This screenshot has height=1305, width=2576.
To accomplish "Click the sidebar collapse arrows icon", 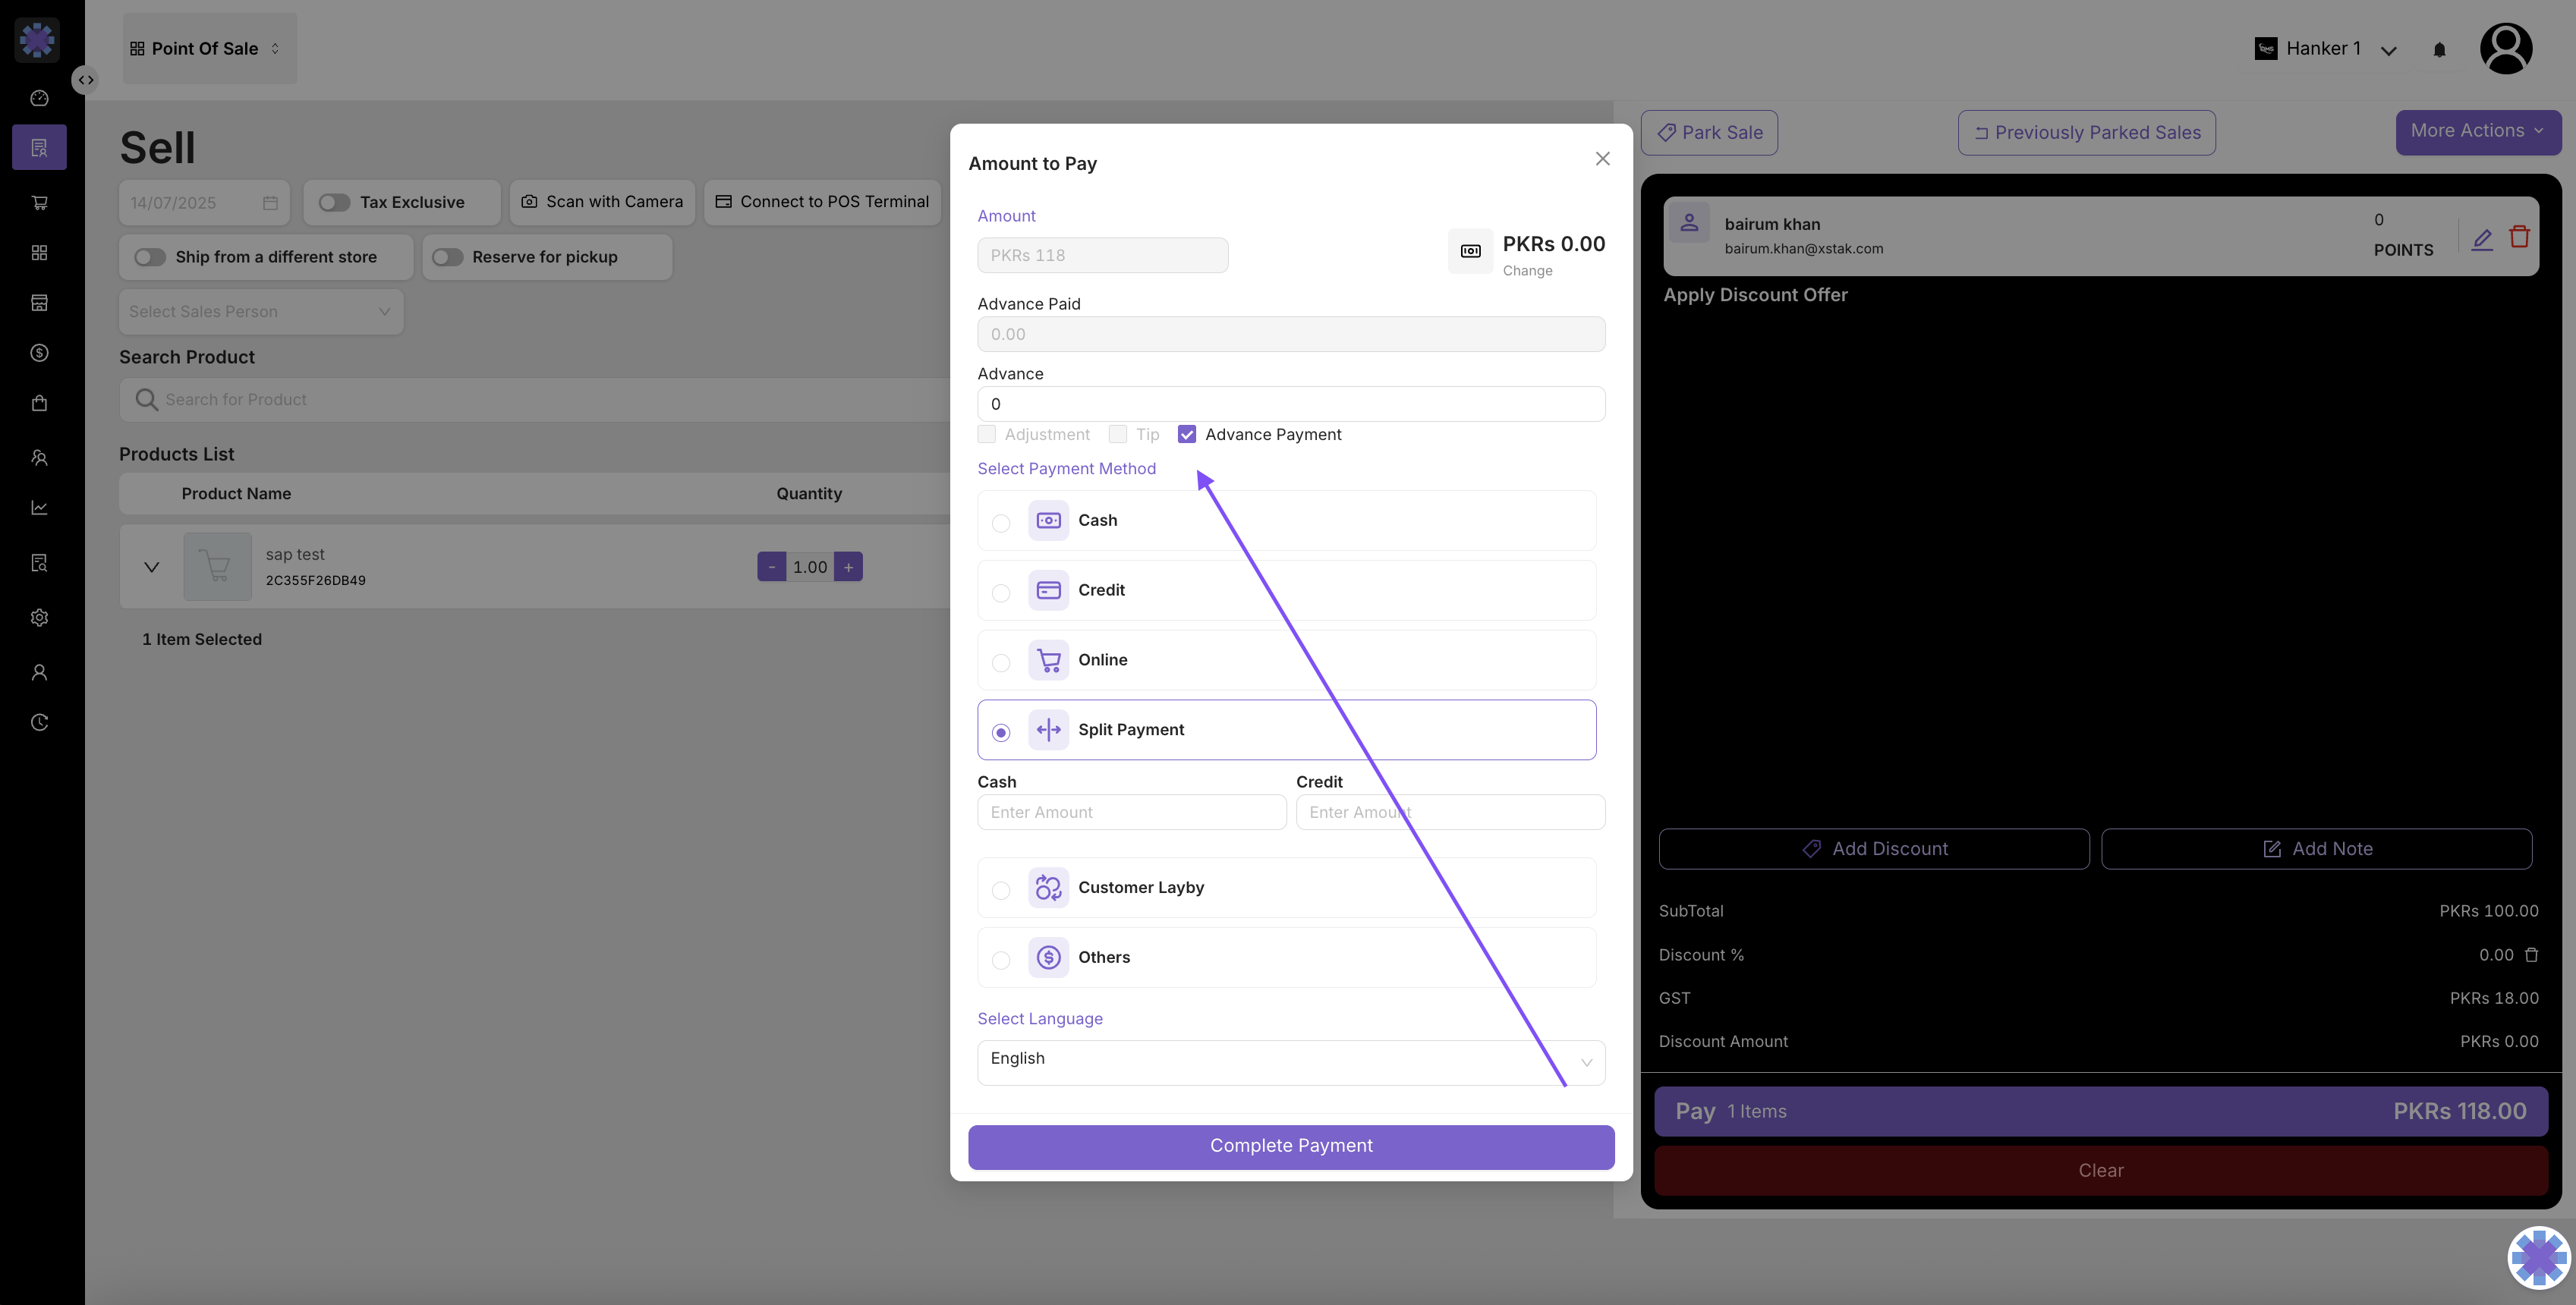I will pyautogui.click(x=86, y=80).
